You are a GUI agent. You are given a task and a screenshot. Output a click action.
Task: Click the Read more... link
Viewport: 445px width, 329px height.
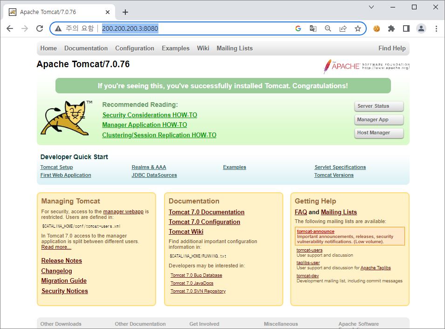[56, 247]
